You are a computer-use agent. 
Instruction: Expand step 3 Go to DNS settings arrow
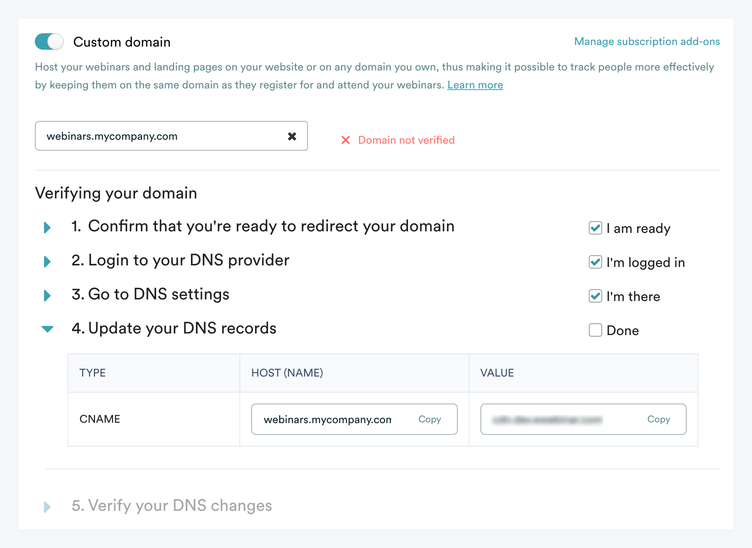point(47,296)
